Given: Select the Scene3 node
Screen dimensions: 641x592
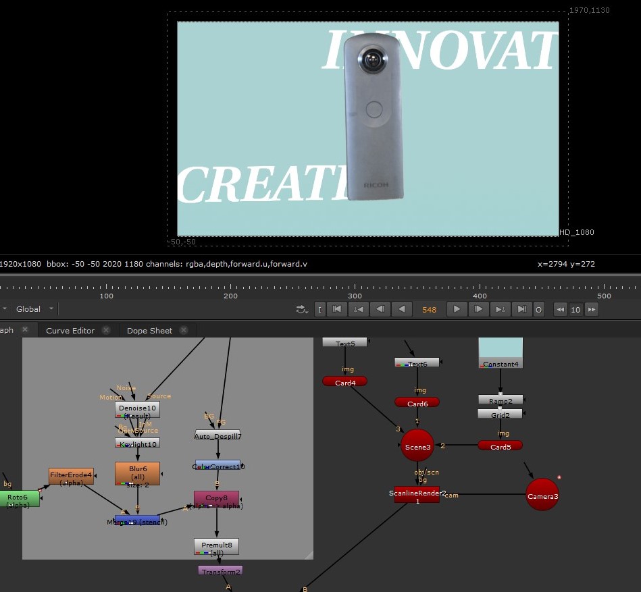Looking at the screenshot, I should point(417,446).
